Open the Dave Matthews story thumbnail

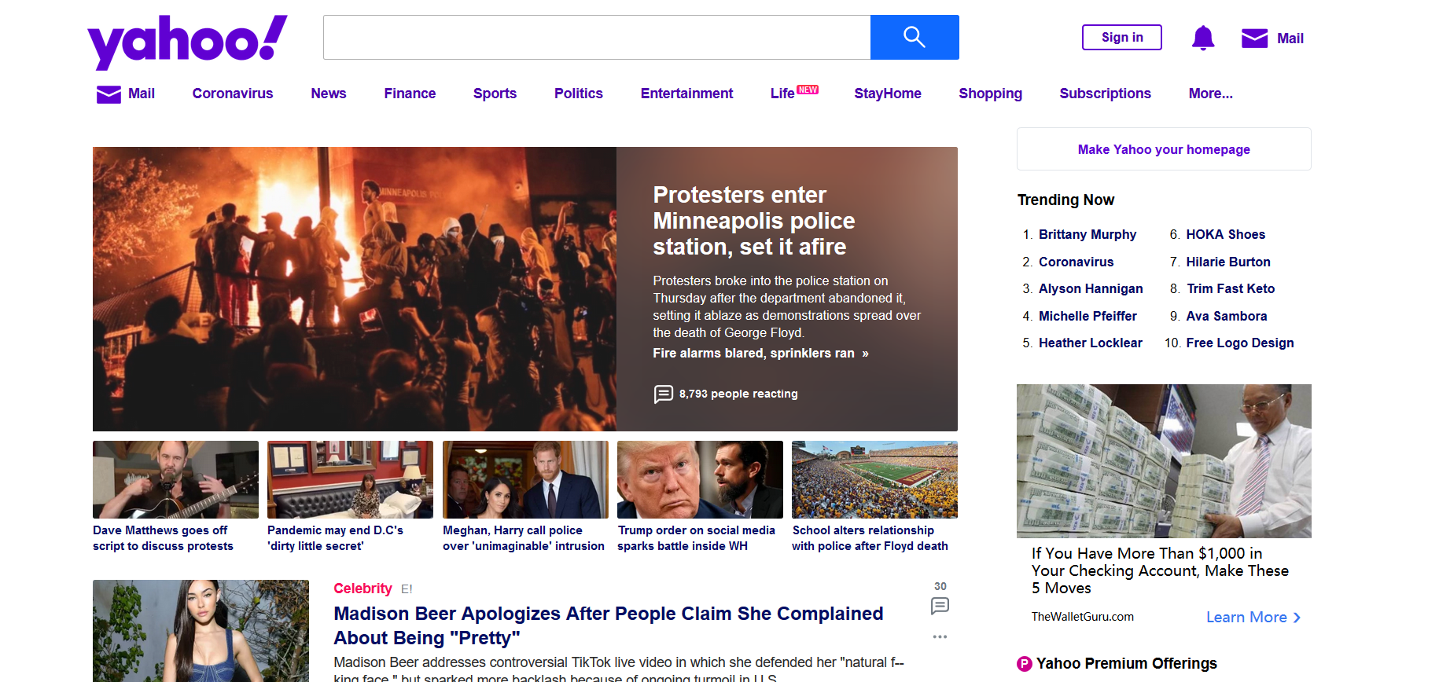pos(175,479)
